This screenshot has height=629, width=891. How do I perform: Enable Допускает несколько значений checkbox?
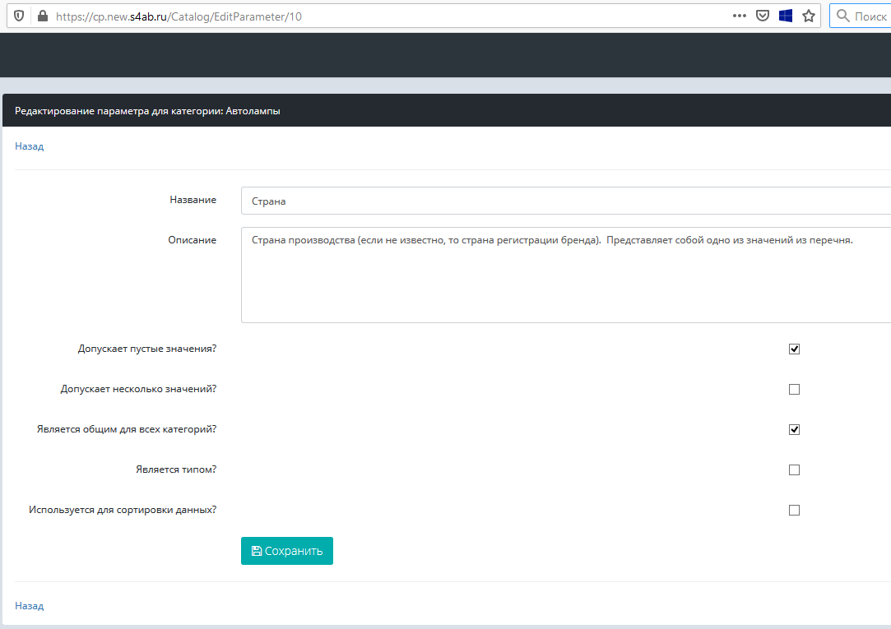point(794,389)
